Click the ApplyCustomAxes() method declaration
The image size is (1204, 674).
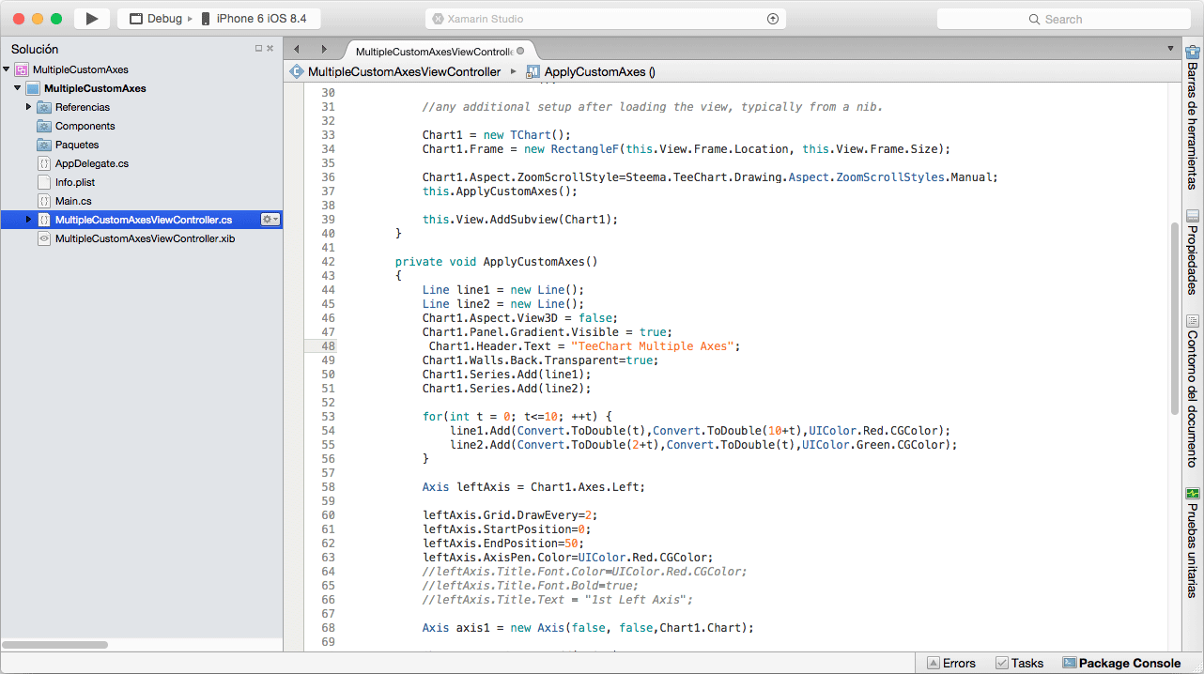pyautogui.click(x=496, y=262)
